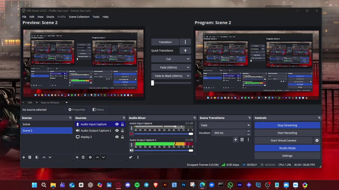The width and height of the screenshot is (339, 190).
Task: Open the Filters button for sources
Action: [98, 110]
